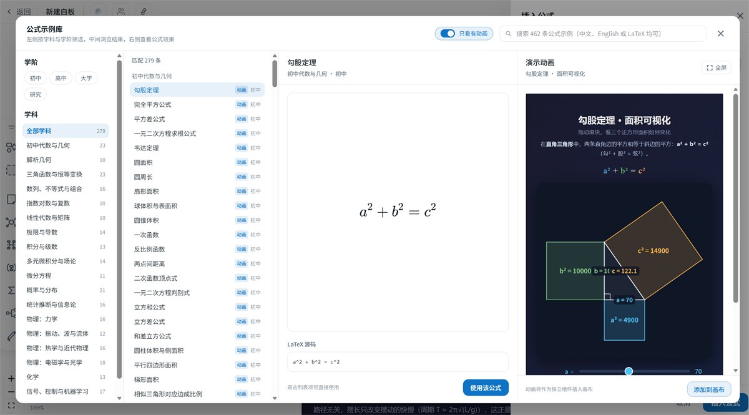Choose 一次函数 formula entry

(197, 235)
